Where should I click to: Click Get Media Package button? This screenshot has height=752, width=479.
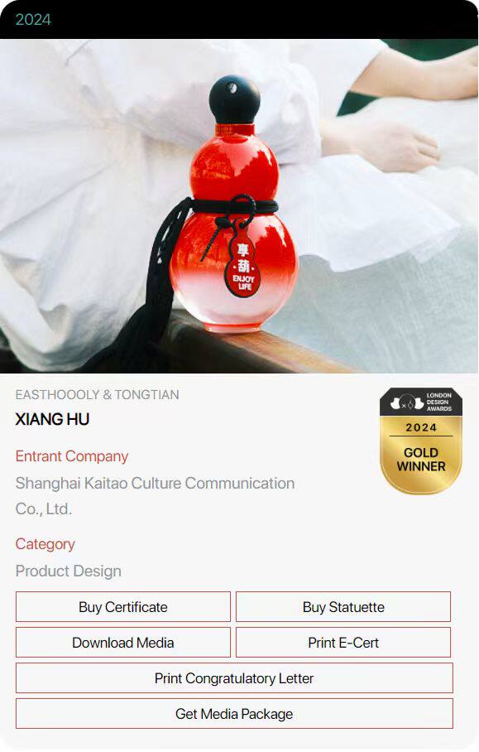click(x=234, y=714)
